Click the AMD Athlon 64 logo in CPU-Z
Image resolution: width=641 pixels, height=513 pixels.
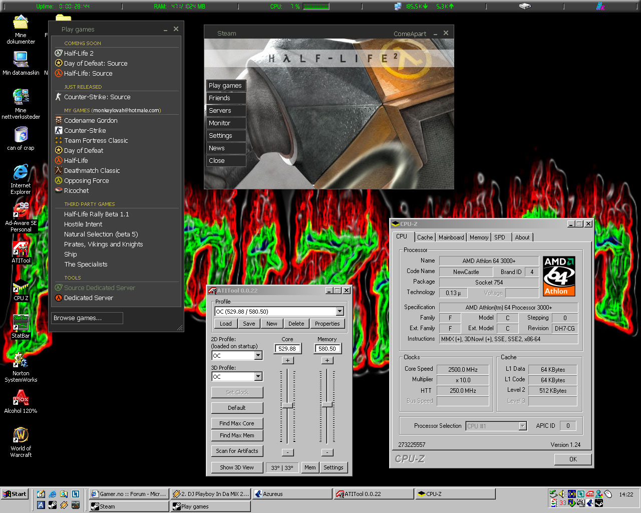559,276
